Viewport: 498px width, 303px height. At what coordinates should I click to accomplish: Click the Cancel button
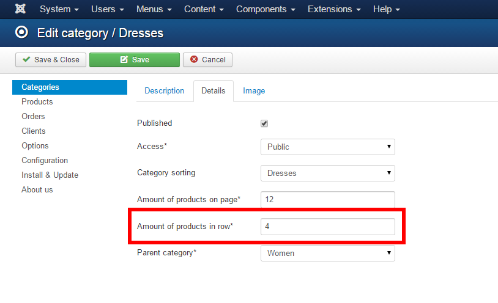207,60
